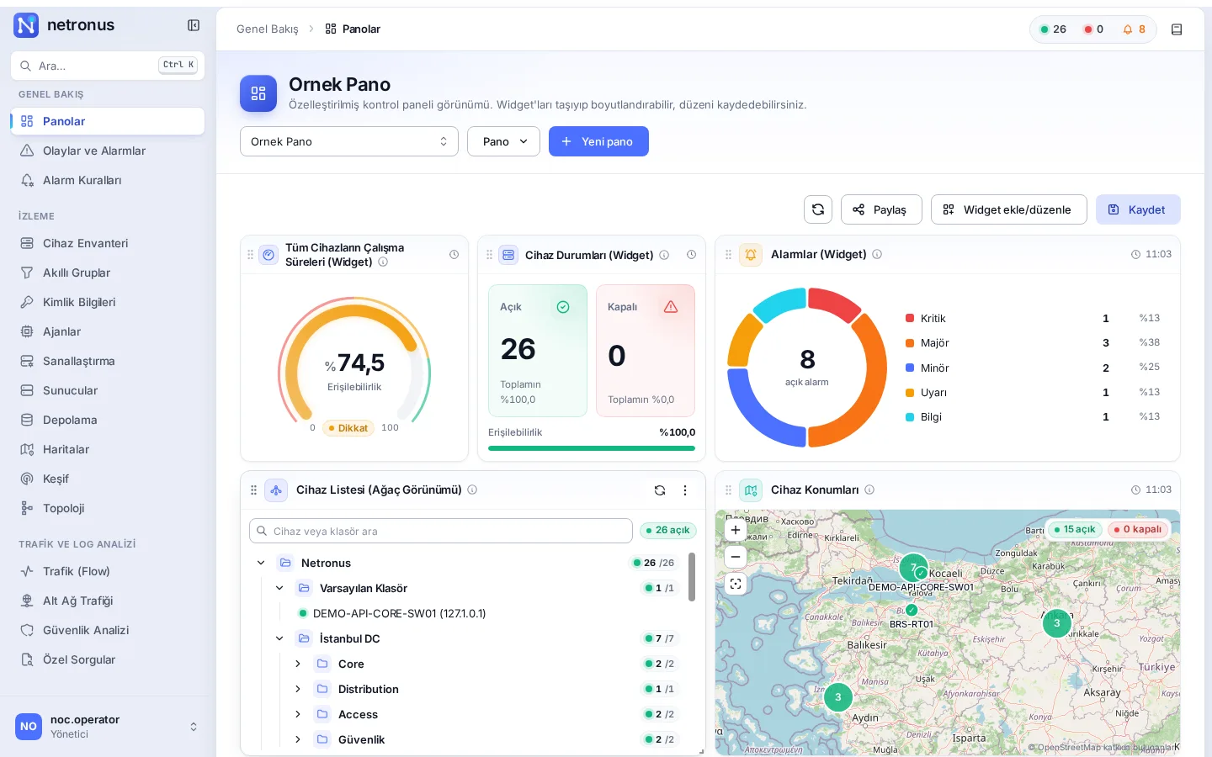Screen dimensions: 1212x757
Task: Show info for Alarmlar widget
Action: pos(877,254)
